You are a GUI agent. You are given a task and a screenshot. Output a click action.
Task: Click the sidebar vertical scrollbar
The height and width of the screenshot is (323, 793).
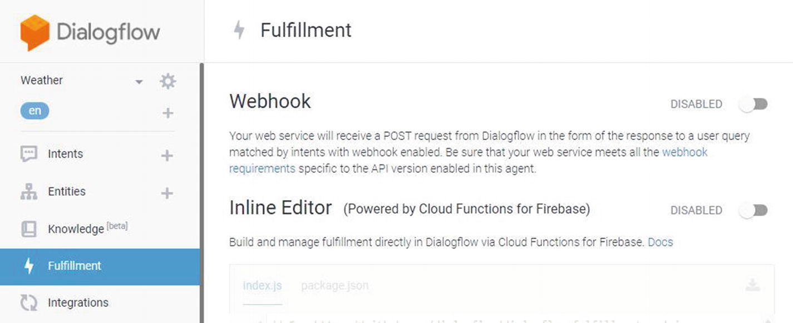point(202,193)
